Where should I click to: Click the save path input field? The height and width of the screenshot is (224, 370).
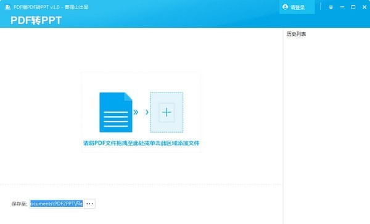point(56,204)
